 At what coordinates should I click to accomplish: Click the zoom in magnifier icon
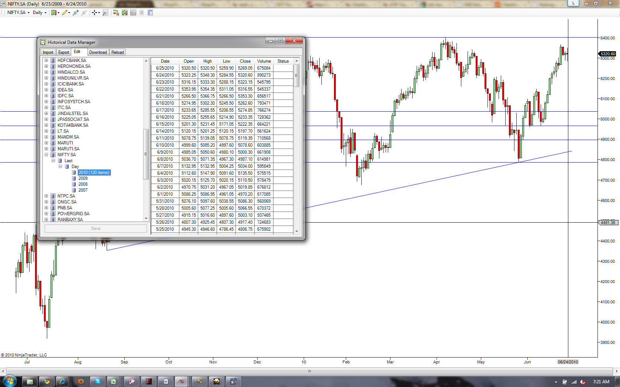click(76, 13)
